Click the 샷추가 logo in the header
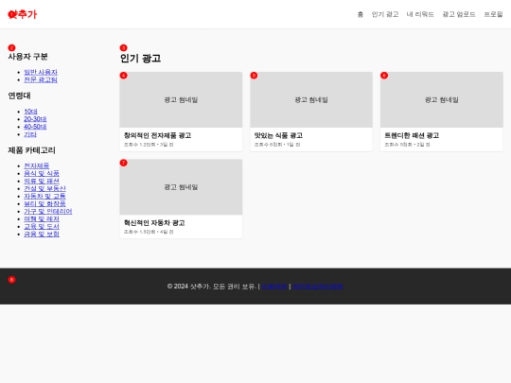This screenshot has width=511, height=383. [x=23, y=14]
